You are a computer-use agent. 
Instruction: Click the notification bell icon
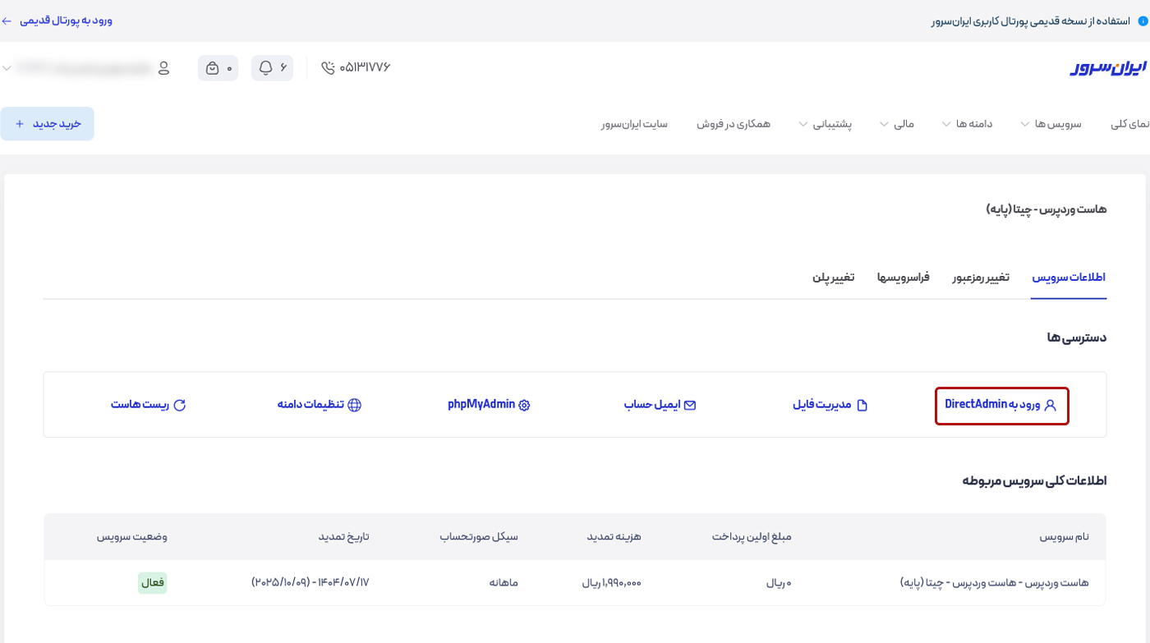coord(265,67)
